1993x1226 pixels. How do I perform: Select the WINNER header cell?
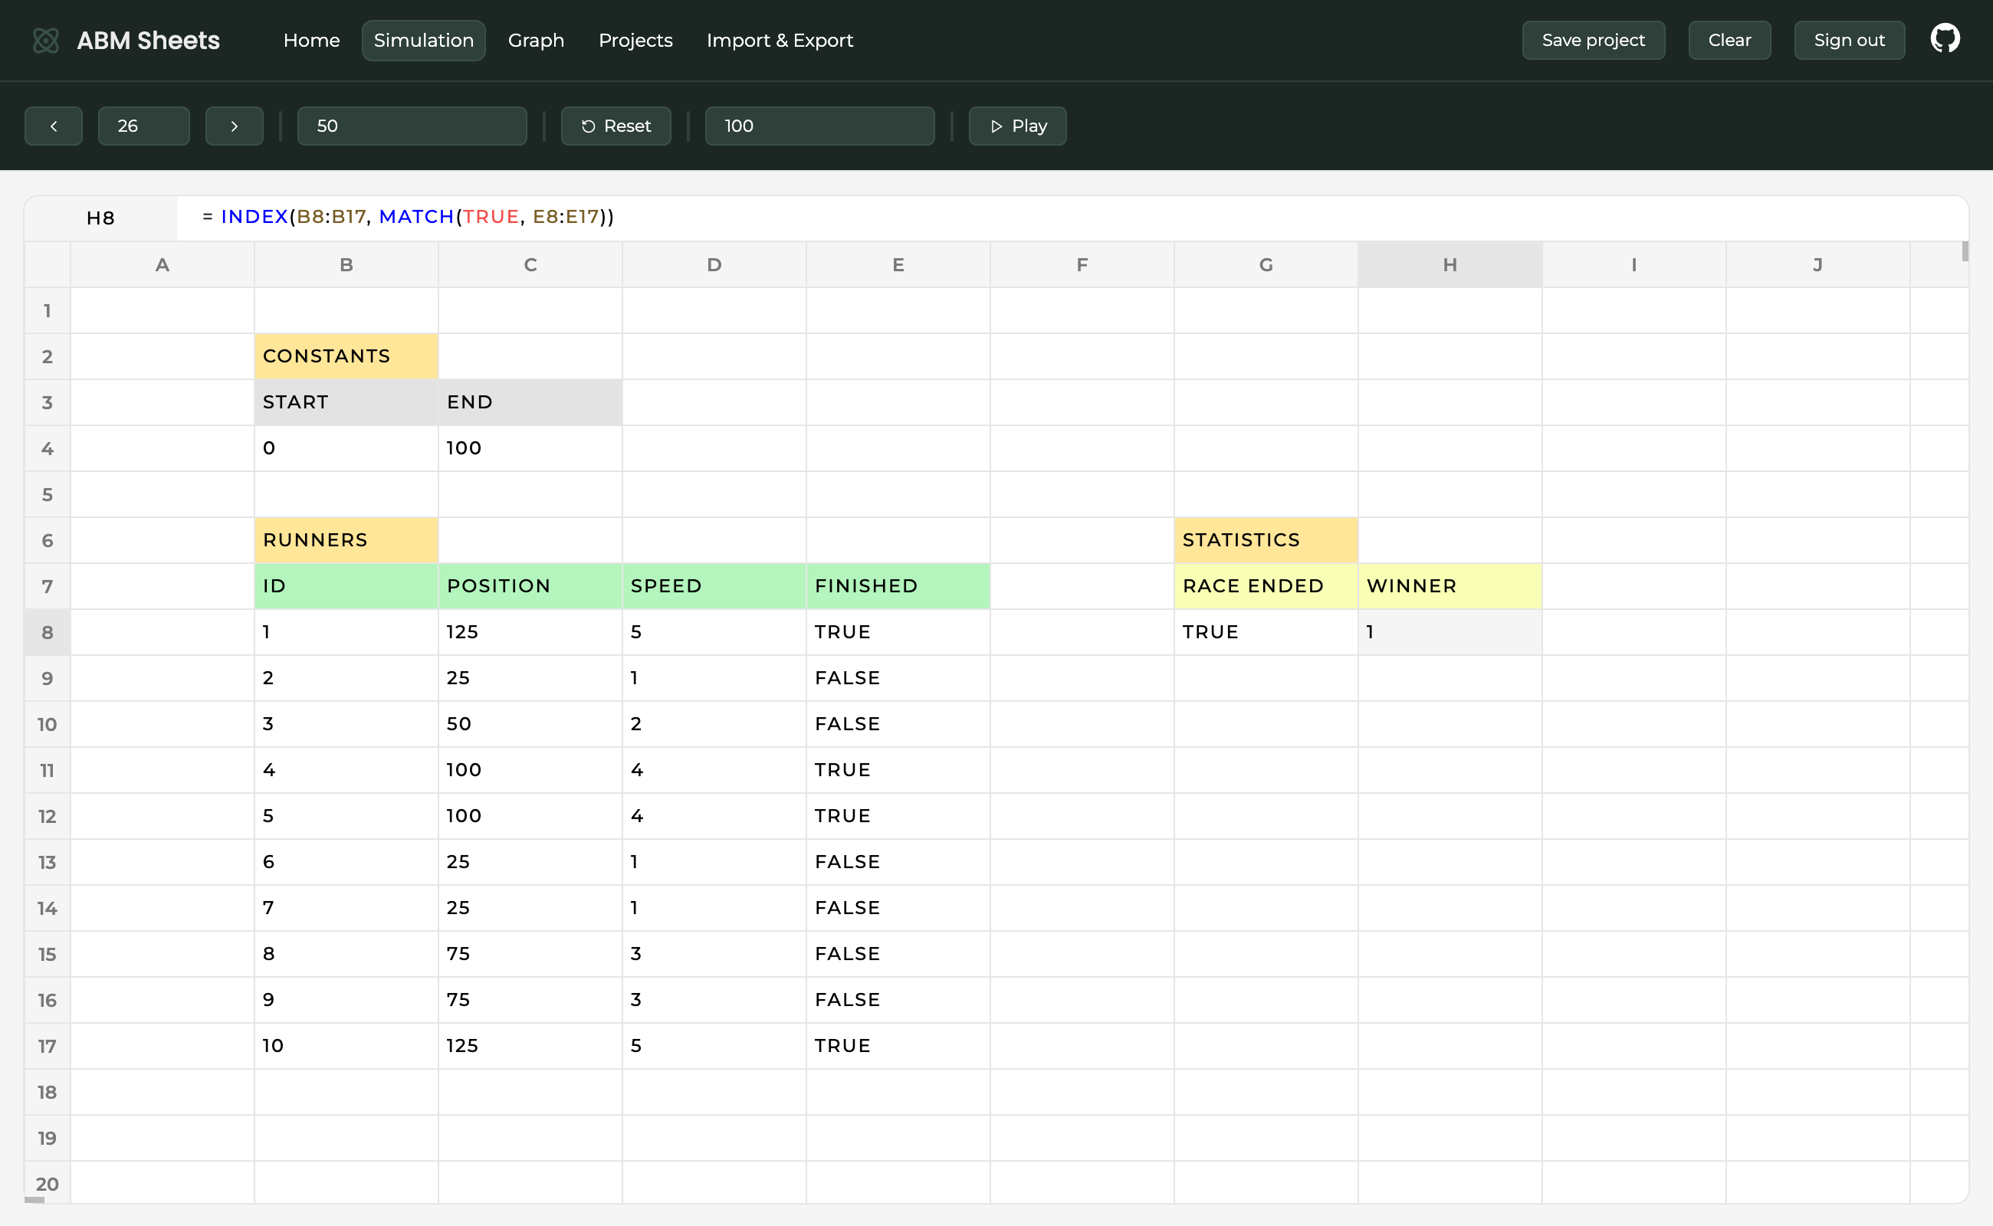pos(1449,586)
